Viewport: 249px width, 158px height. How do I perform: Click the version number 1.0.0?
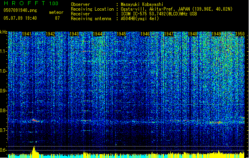53,4
